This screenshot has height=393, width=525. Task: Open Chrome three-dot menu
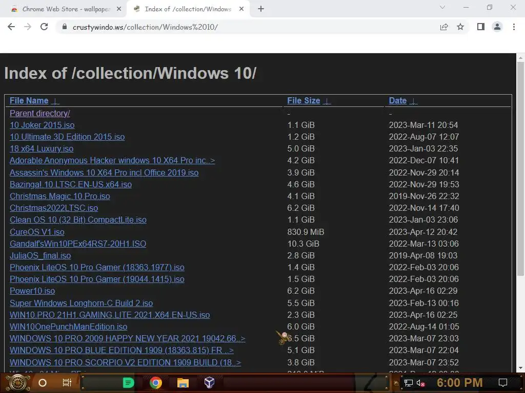tap(514, 27)
